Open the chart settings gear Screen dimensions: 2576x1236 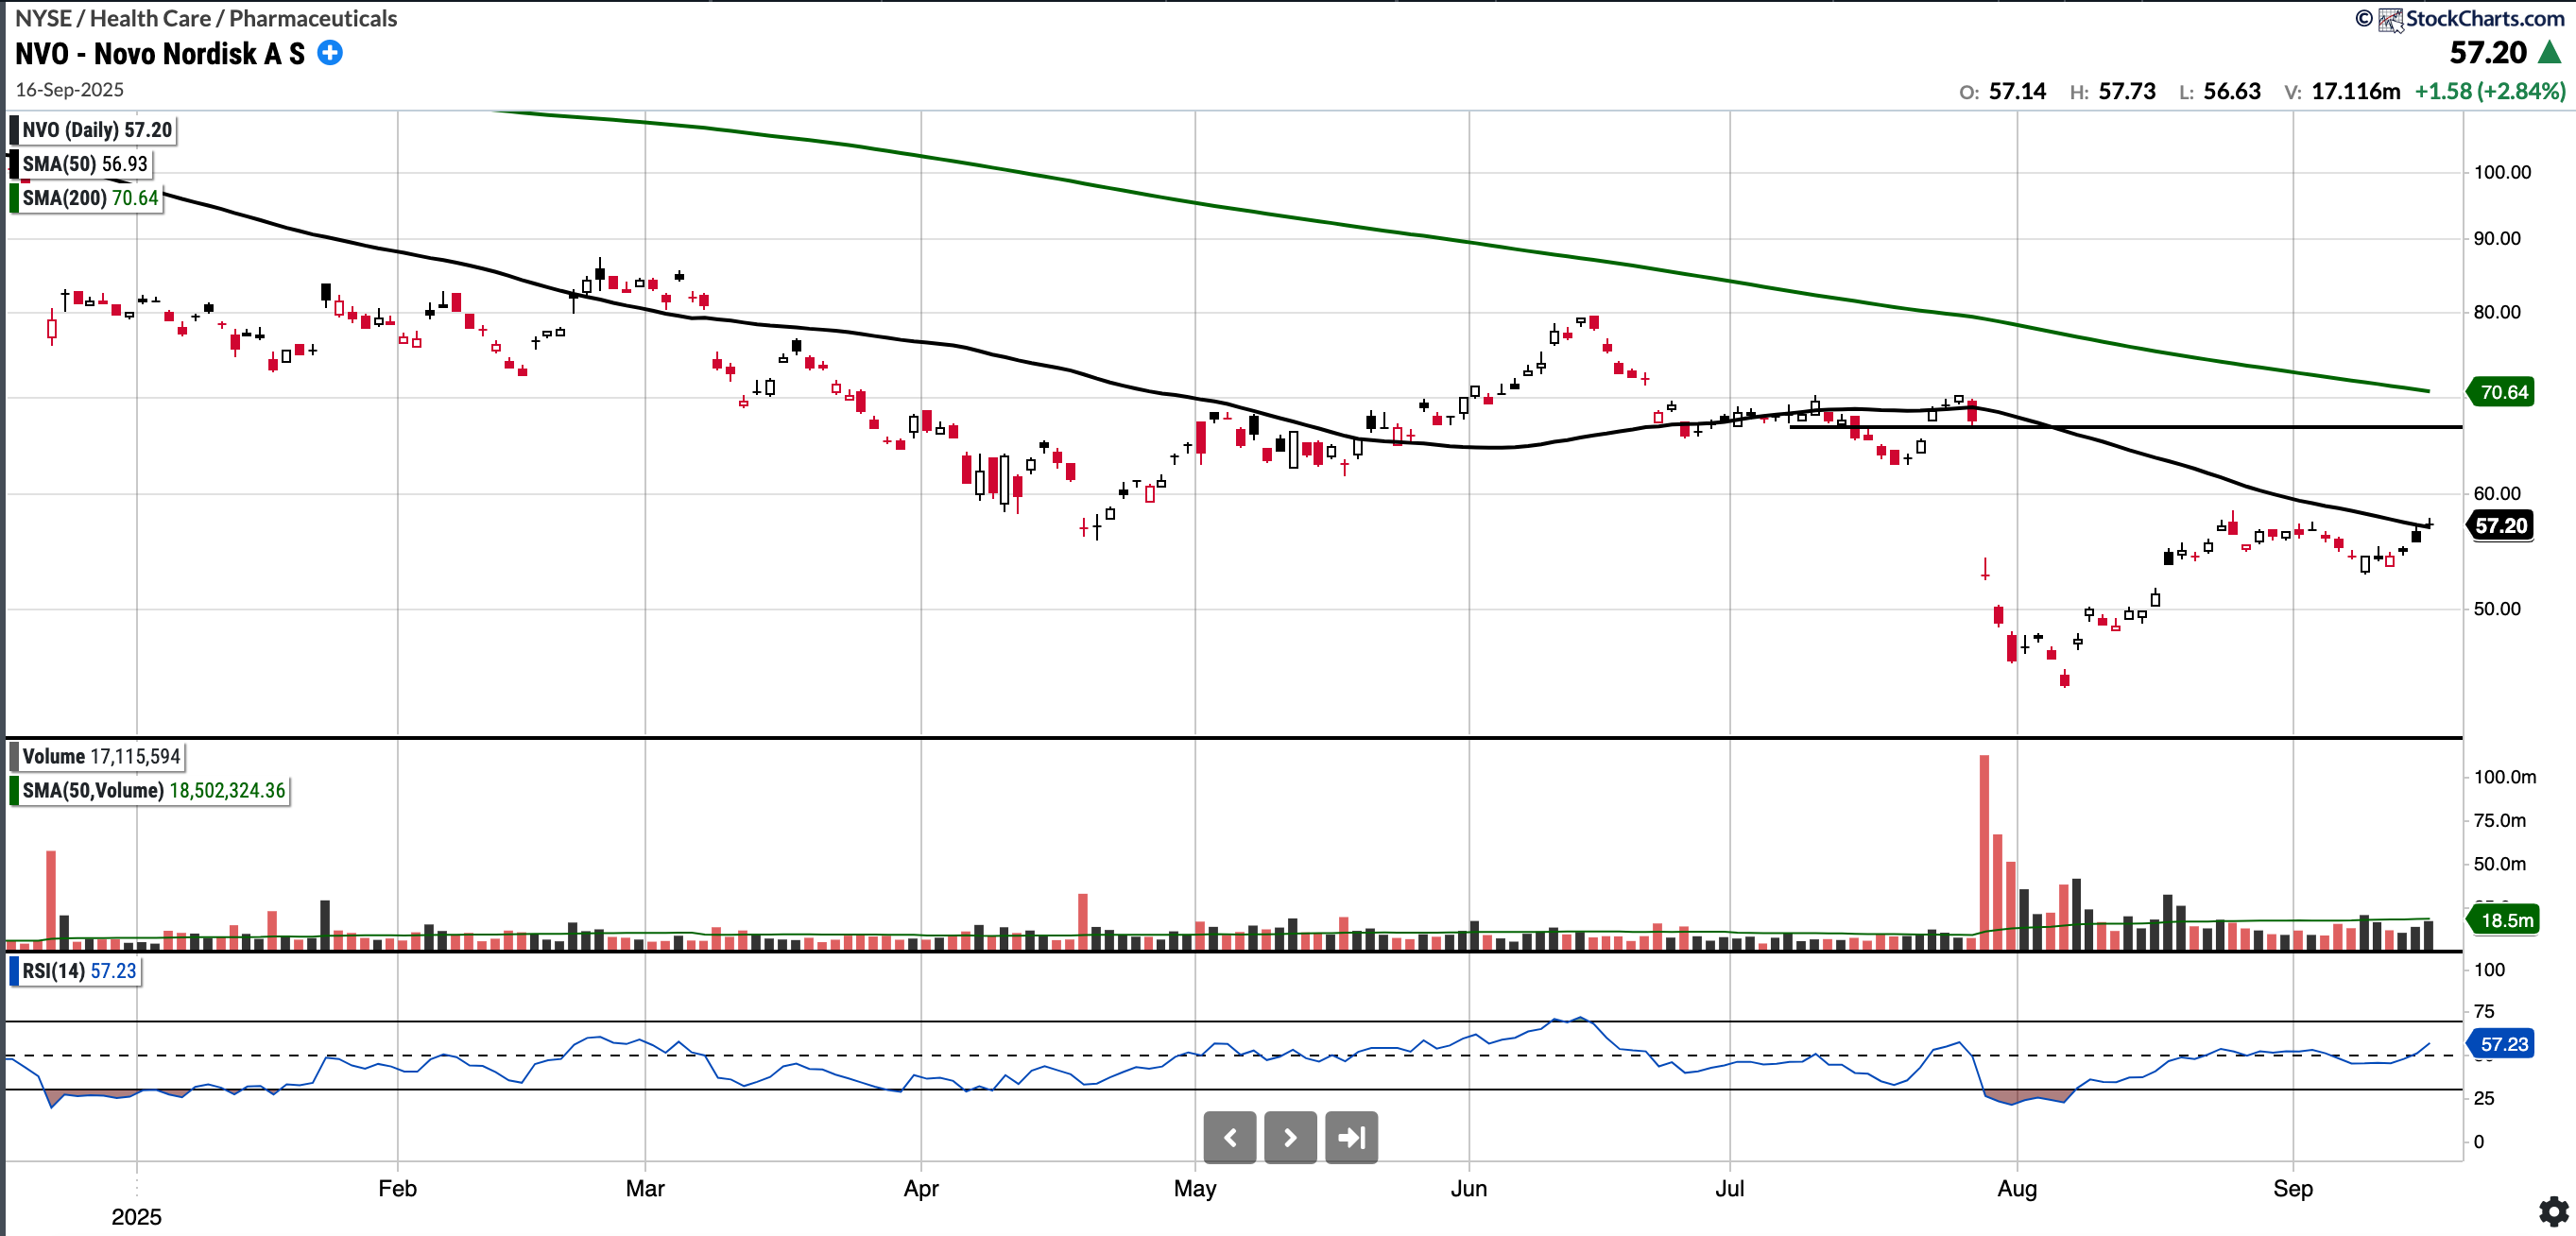click(2553, 1211)
